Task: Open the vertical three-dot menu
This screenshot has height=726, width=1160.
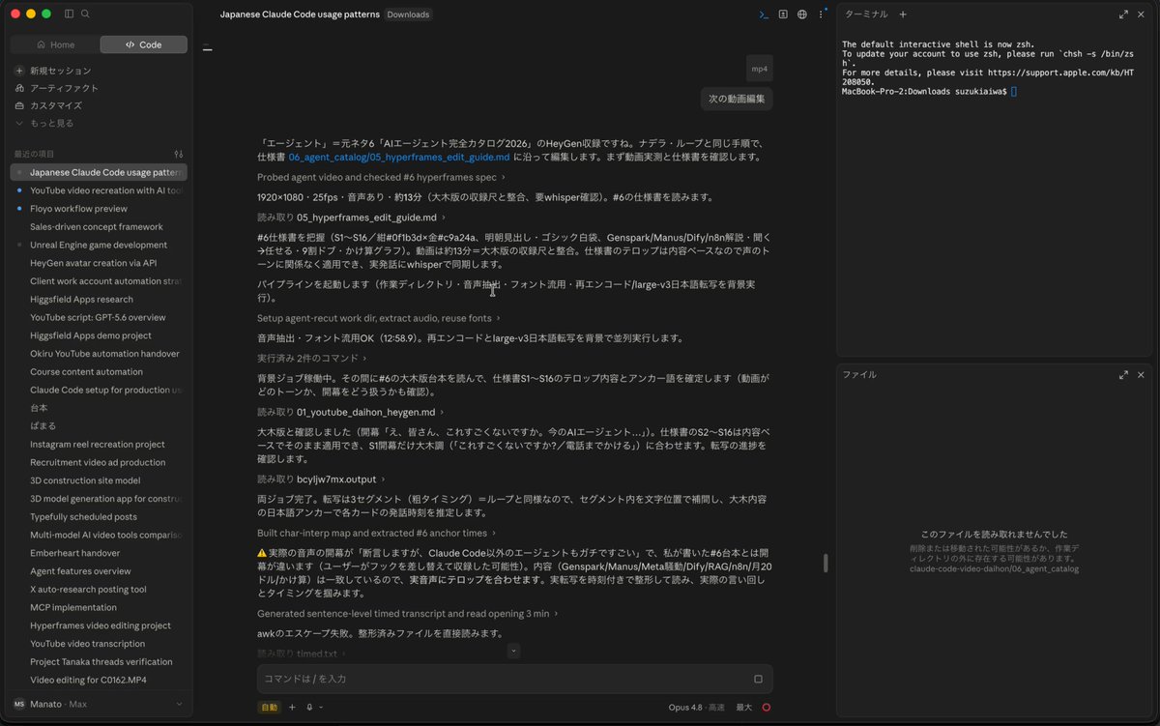Action: pyautogui.click(x=821, y=15)
